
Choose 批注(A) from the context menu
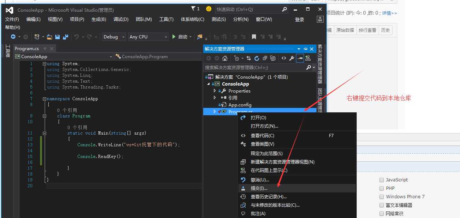click(x=297, y=213)
